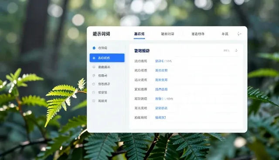Click the bold app title in the window header

(101, 34)
